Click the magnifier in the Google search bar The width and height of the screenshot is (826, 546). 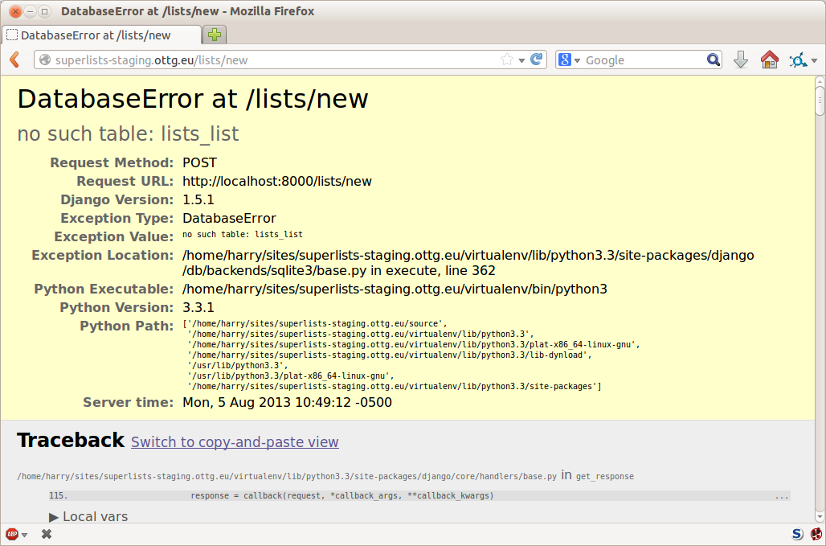(x=714, y=59)
